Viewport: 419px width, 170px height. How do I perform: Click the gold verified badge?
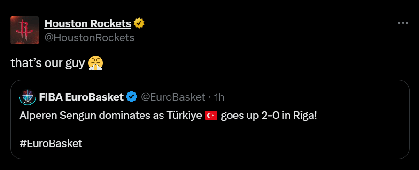pos(139,23)
